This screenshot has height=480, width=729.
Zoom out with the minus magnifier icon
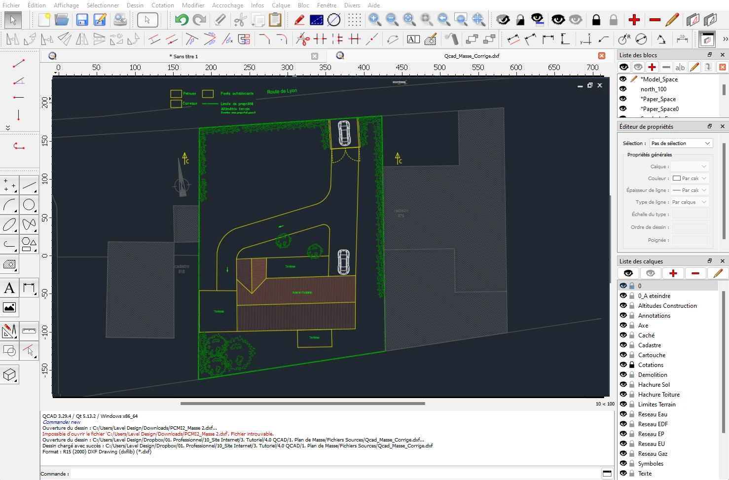pos(392,20)
